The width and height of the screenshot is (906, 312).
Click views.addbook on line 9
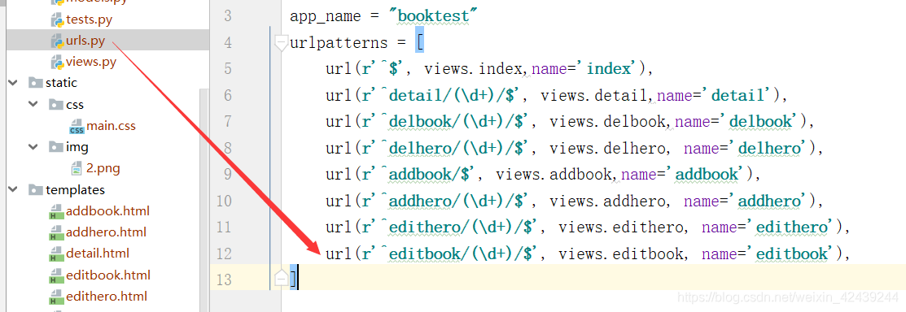pyautogui.click(x=554, y=174)
